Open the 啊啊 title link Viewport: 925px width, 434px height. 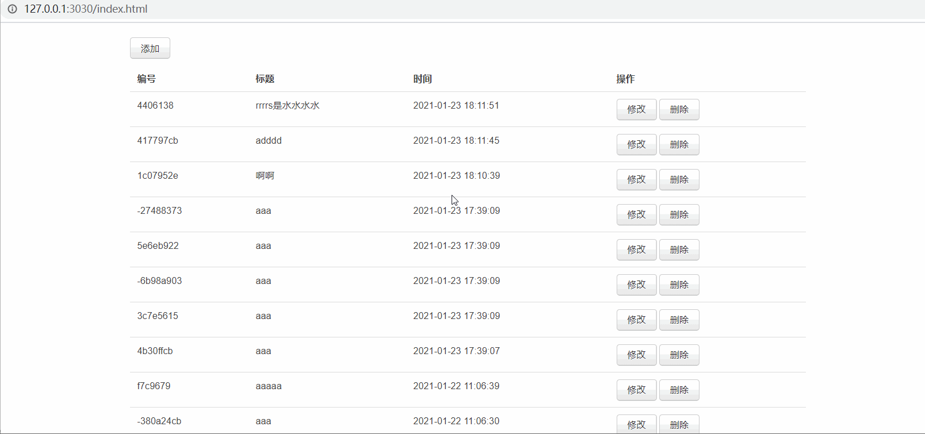265,176
